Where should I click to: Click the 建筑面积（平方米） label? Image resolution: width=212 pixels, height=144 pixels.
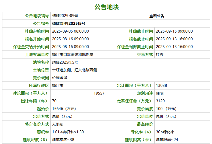click(x=31, y=93)
